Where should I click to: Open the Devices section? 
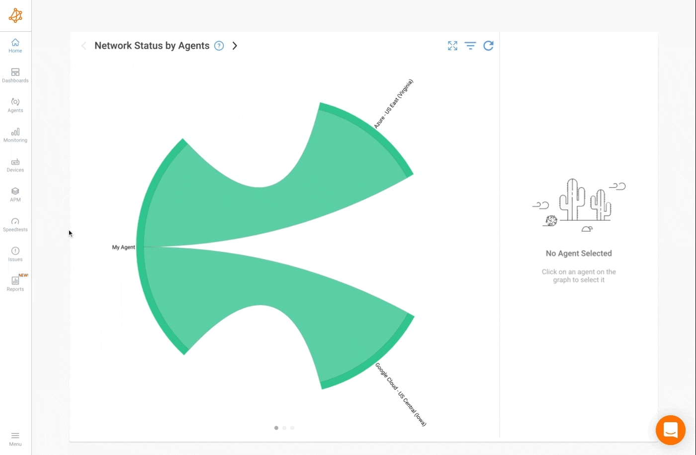[x=15, y=165]
